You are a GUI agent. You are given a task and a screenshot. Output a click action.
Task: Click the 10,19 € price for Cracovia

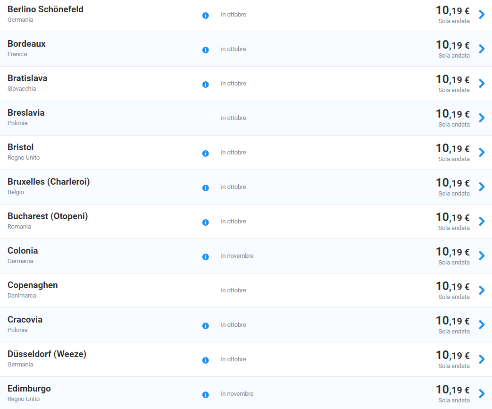coord(453,321)
